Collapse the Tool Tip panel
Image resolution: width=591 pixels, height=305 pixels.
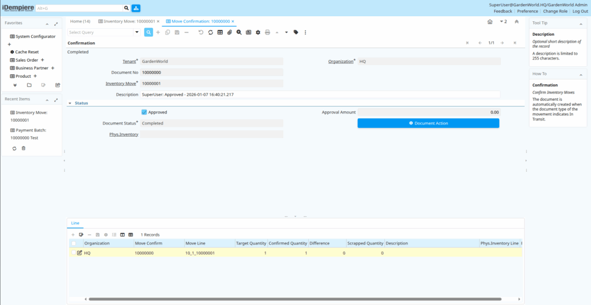click(x=581, y=23)
